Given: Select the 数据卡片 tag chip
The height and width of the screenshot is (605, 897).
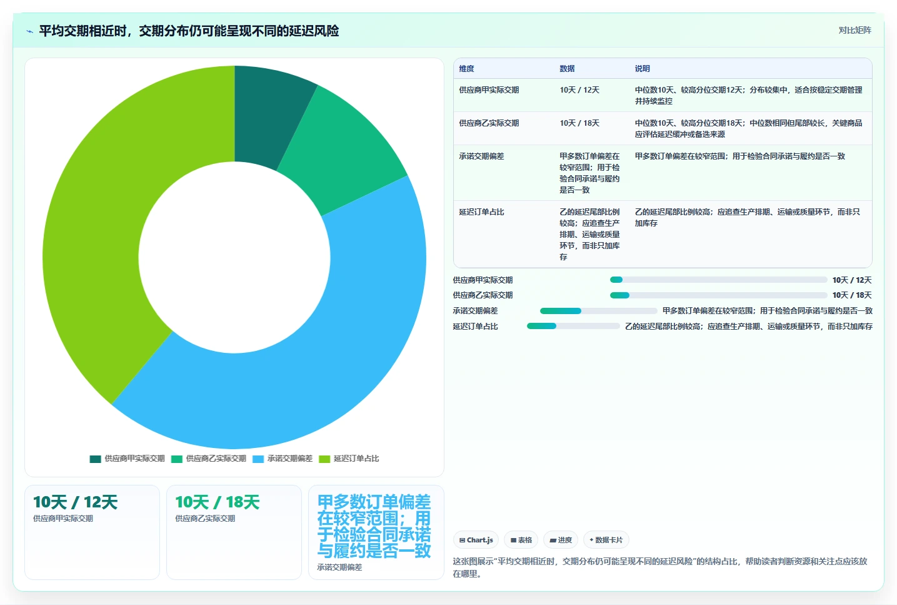Looking at the screenshot, I should 606,540.
